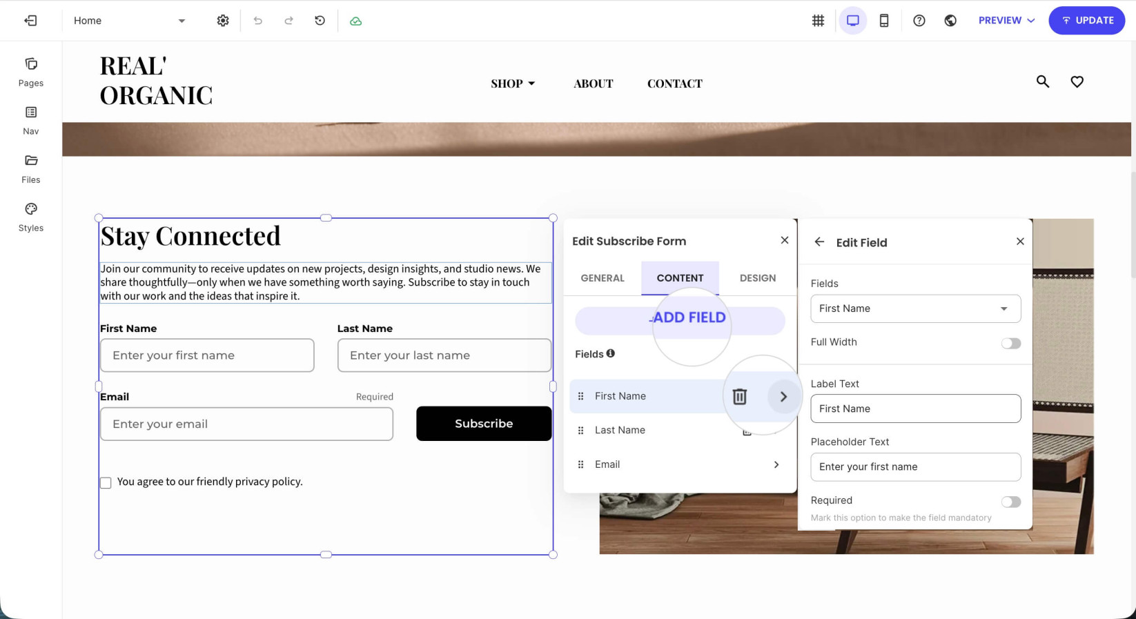
Task: Click the site search magnifier icon
Action: pyautogui.click(x=1043, y=81)
